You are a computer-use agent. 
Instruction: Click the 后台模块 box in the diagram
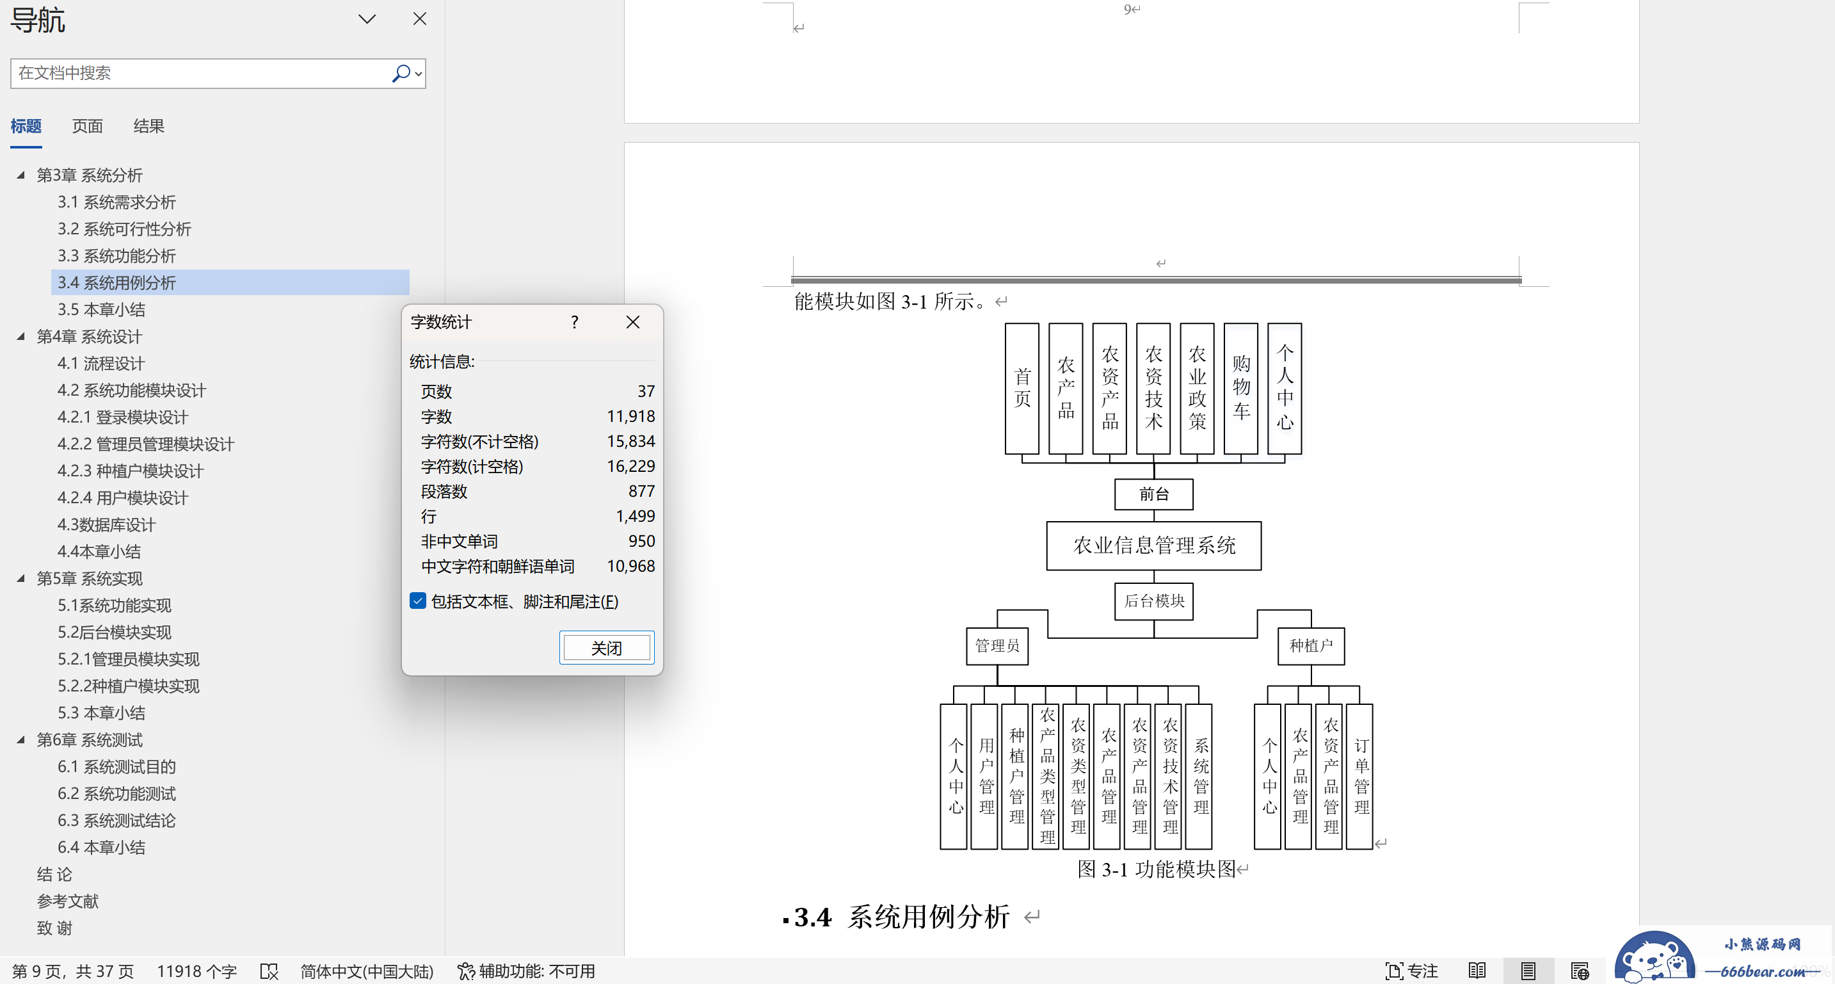[1153, 601]
